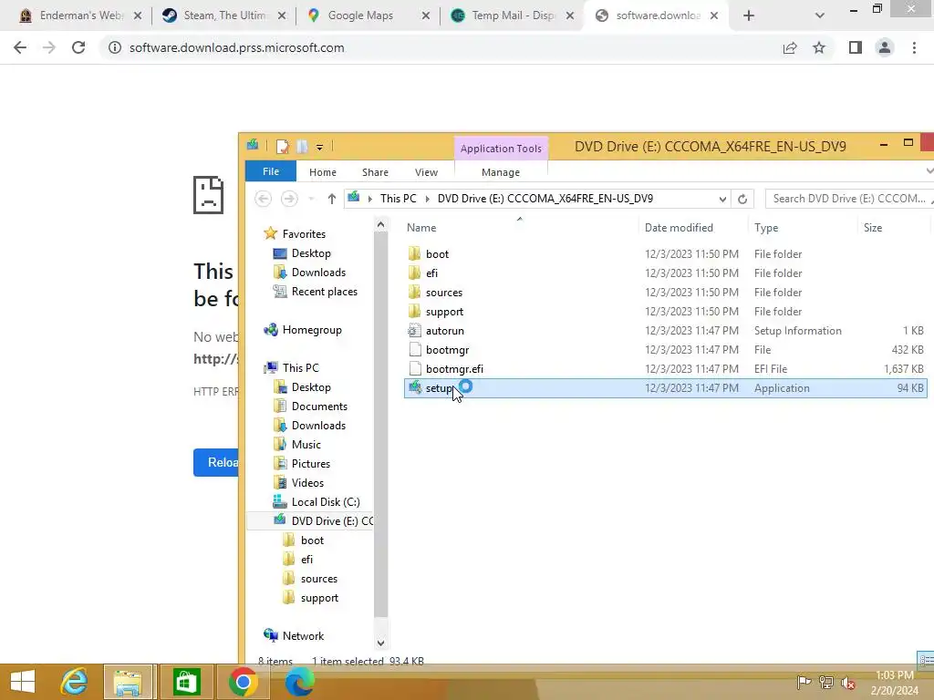This screenshot has height=700, width=934.
Task: Open Windows Store from the taskbar
Action: point(186,682)
